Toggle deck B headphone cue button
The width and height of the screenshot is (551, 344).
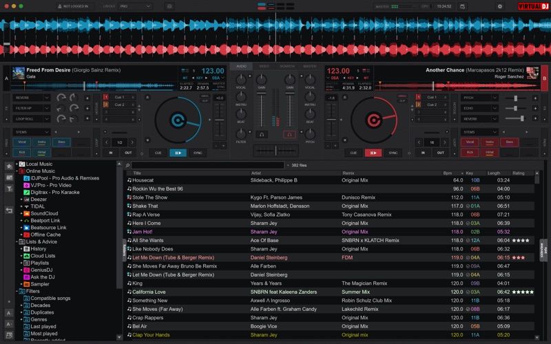click(289, 134)
